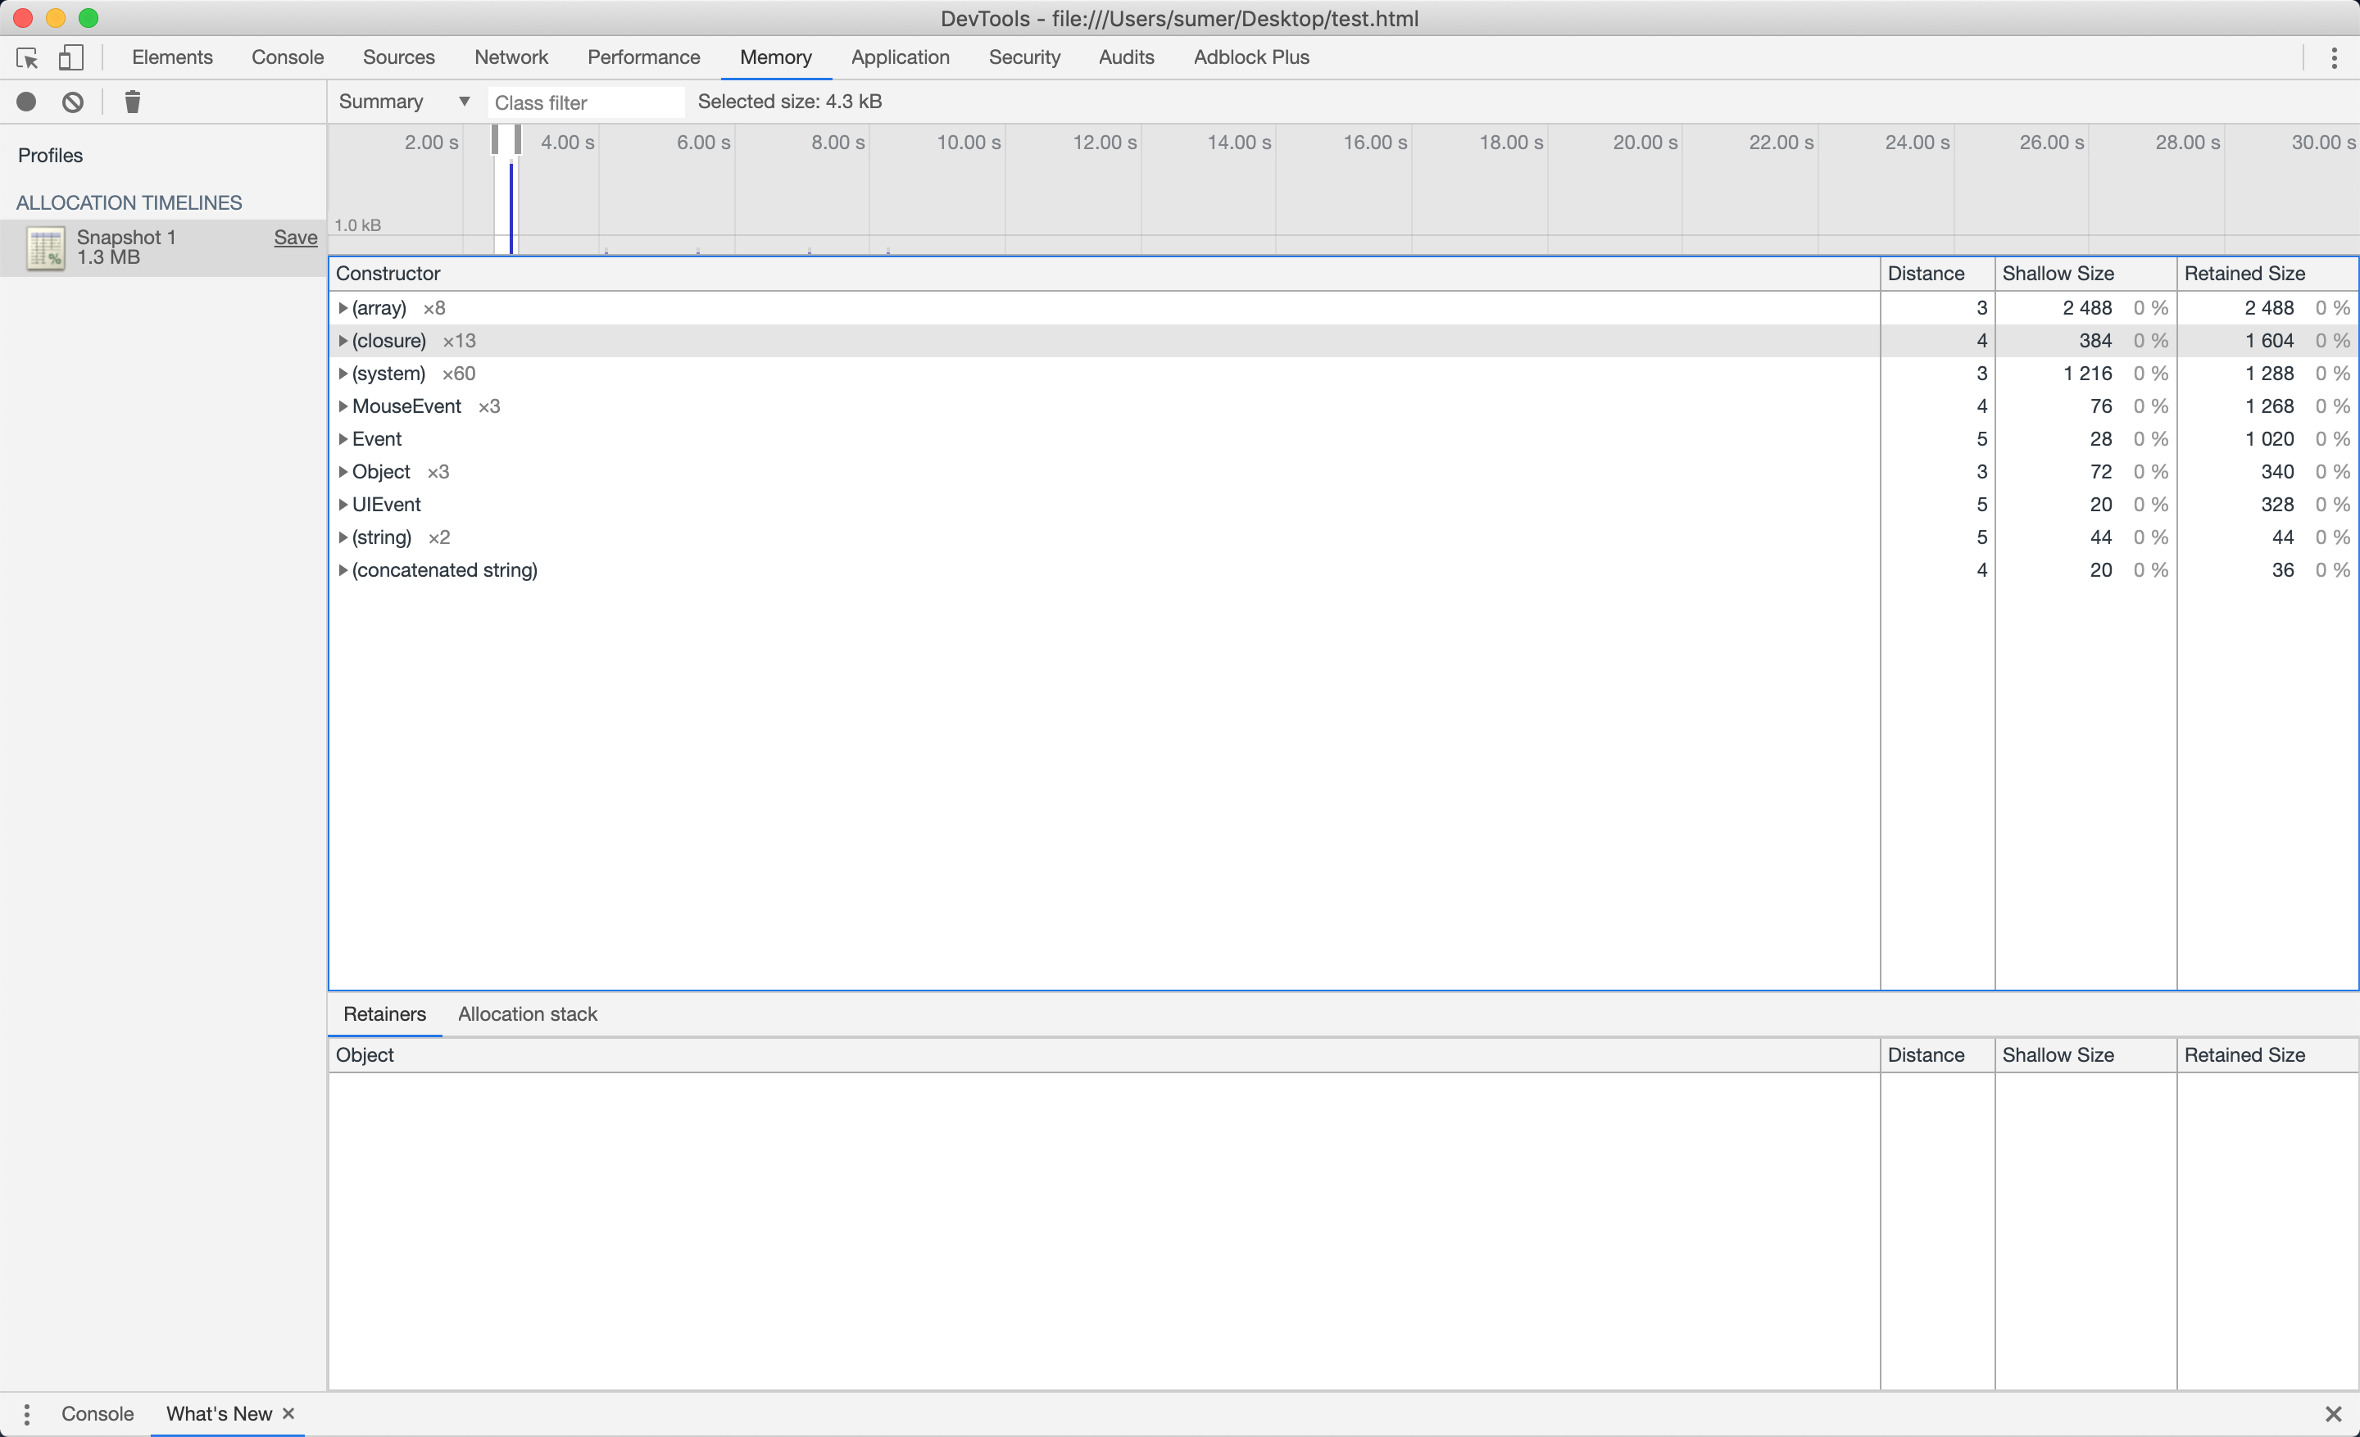Open the DevTools three-dot customize menu
The height and width of the screenshot is (1437, 2360).
[x=2333, y=58]
